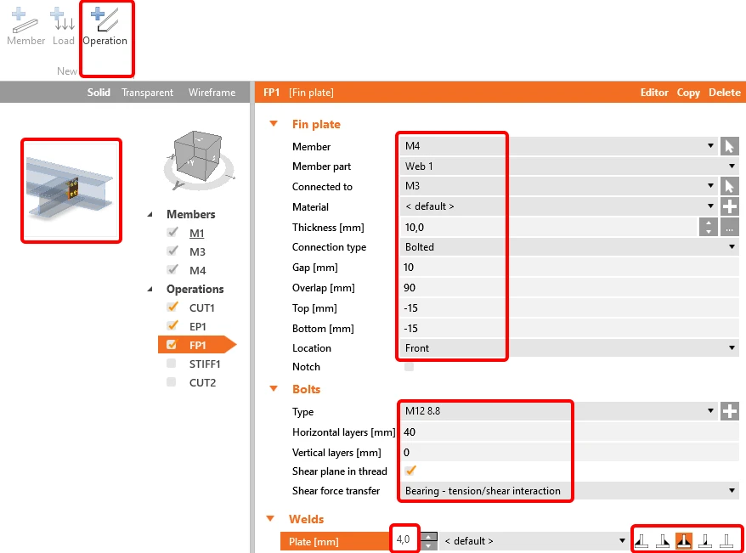Image resolution: width=746 pixels, height=553 pixels.
Task: Add a new Material using the plus icon
Action: point(729,206)
